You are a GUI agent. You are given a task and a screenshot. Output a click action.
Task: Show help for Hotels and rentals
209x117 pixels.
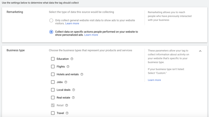click(82, 74)
